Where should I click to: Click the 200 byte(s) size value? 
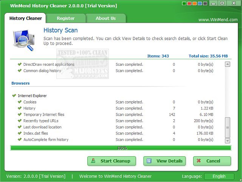(203, 121)
